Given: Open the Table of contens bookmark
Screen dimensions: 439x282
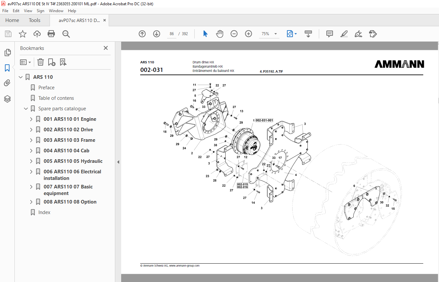Looking at the screenshot, I should click(56, 98).
